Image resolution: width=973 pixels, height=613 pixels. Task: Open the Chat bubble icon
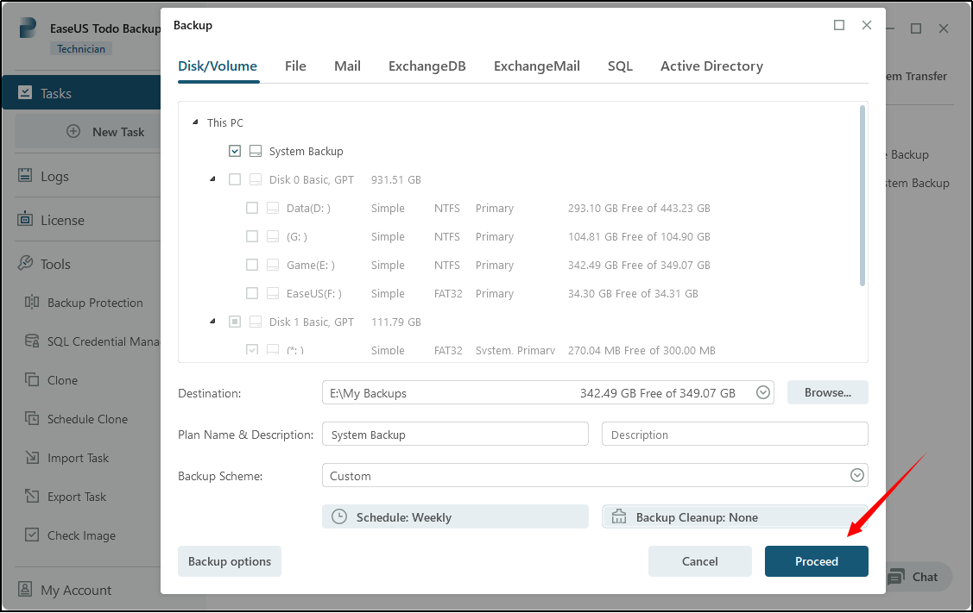(896, 577)
